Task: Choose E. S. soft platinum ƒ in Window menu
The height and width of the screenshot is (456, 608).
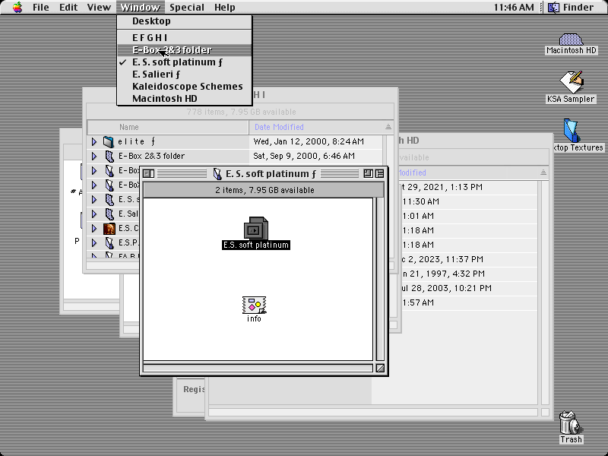Action: pos(185,62)
